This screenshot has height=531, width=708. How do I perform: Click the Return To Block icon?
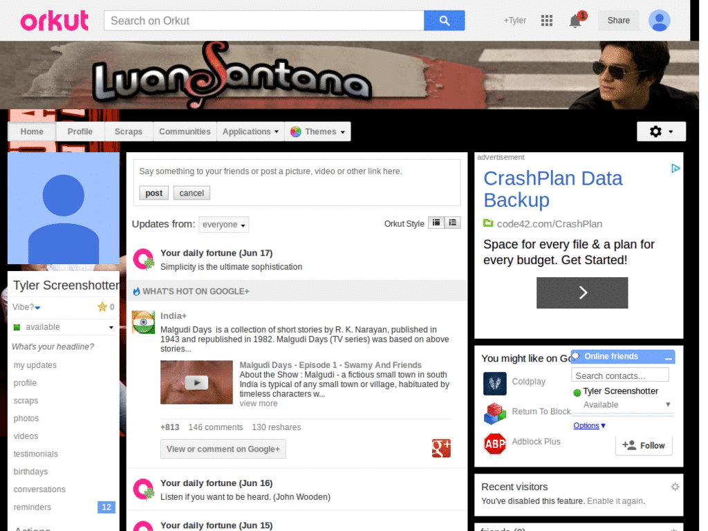pyautogui.click(x=495, y=413)
